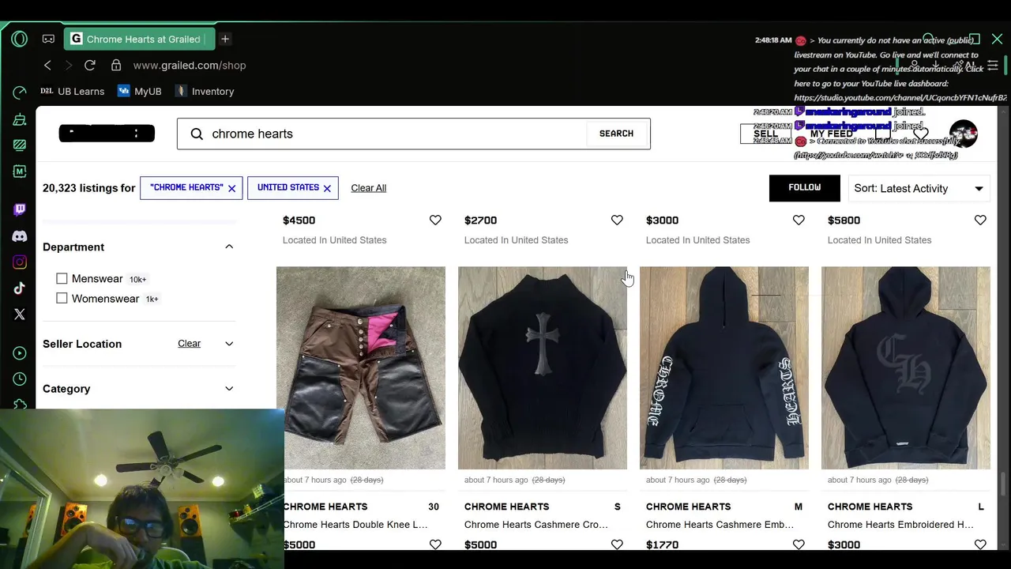Open the profile avatar menu
The width and height of the screenshot is (1011, 569).
[964, 134]
